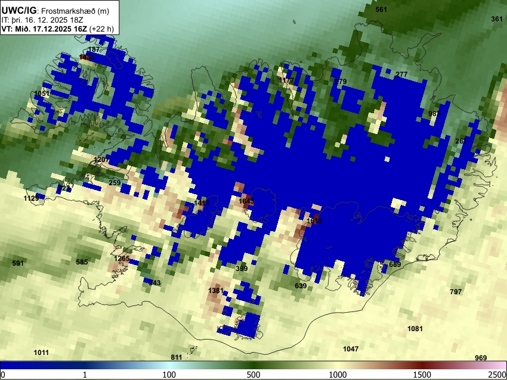Click the 1011 value label

coord(41,352)
